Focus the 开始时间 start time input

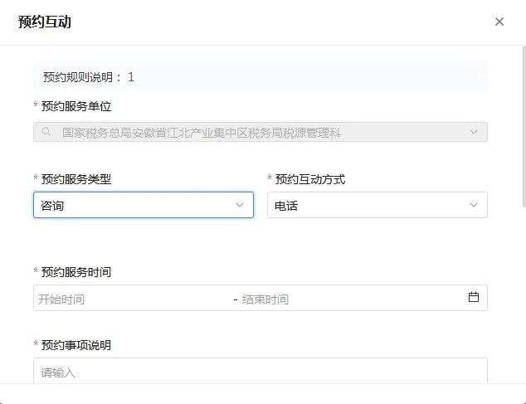(x=134, y=299)
